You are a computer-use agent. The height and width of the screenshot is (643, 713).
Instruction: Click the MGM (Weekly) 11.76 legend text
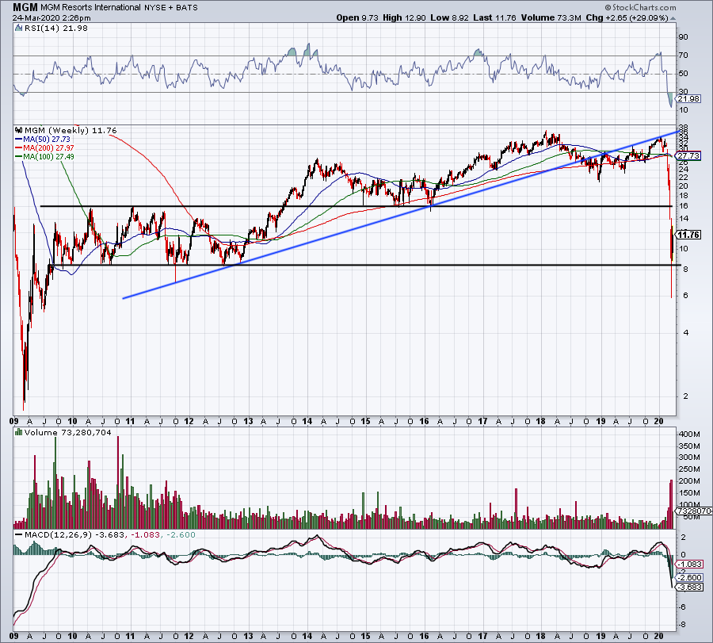pyautogui.click(x=71, y=131)
